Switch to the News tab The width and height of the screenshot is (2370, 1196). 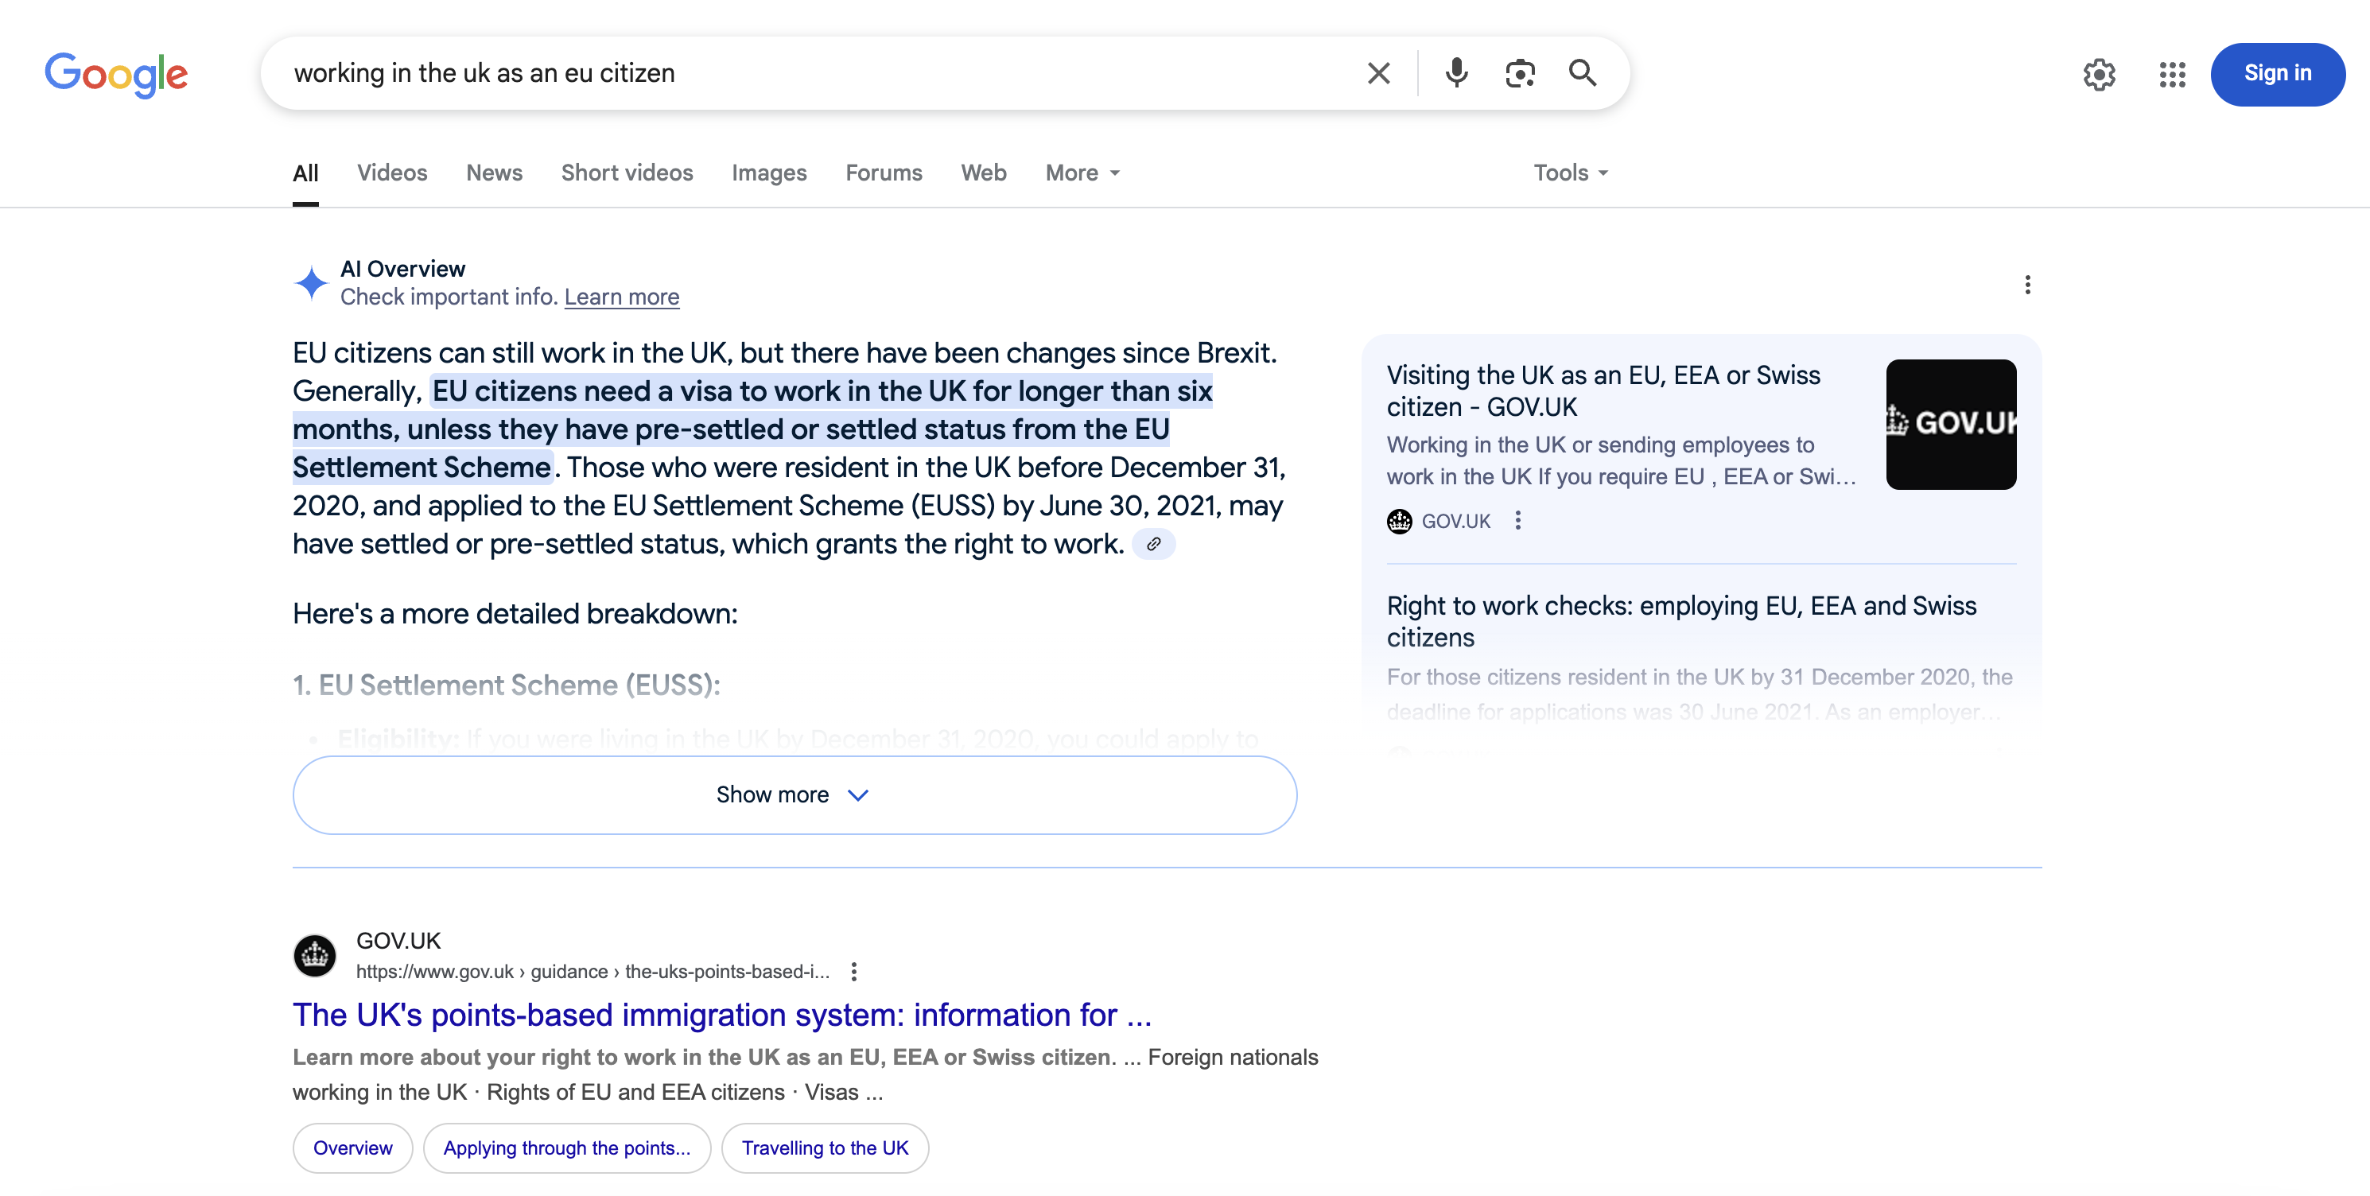[x=494, y=173]
